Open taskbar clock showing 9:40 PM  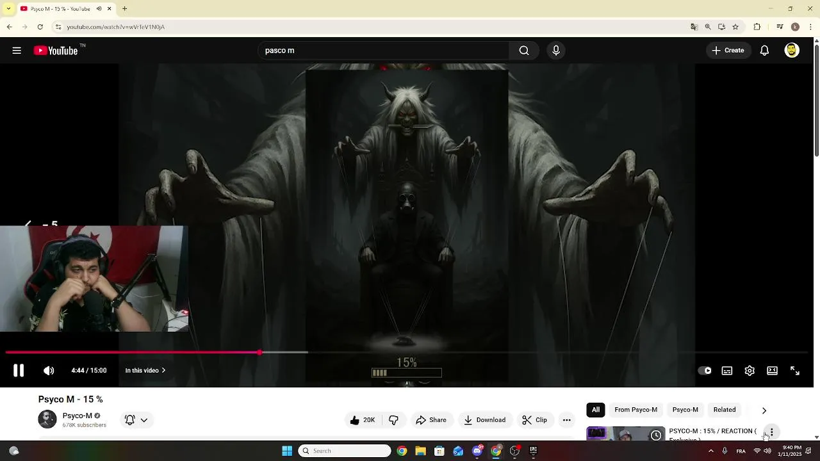[x=790, y=451]
